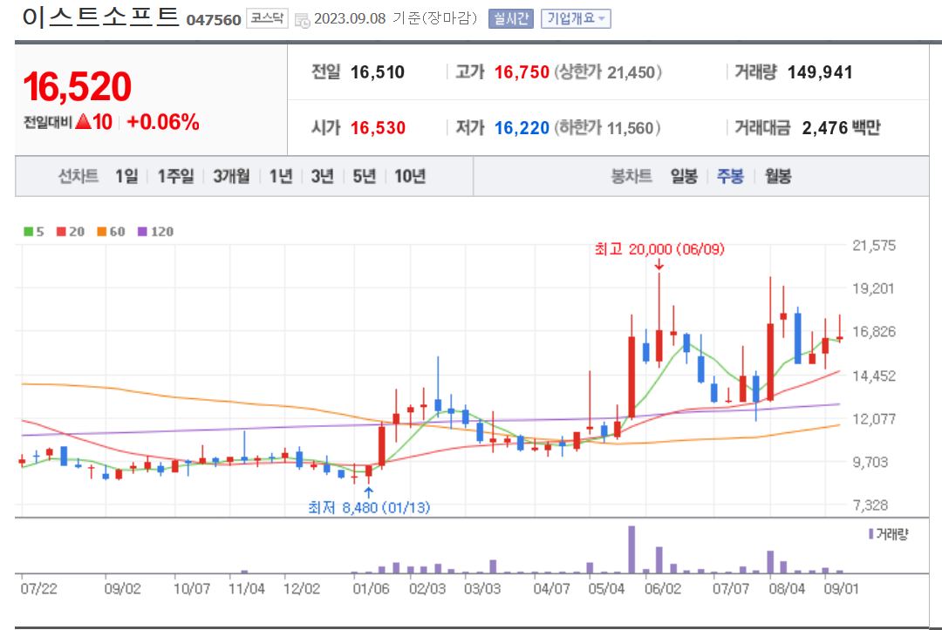Viewport: 942px width, 630px height.
Task: Click the 거래대금 value 2,476 백만
Action: point(841,128)
